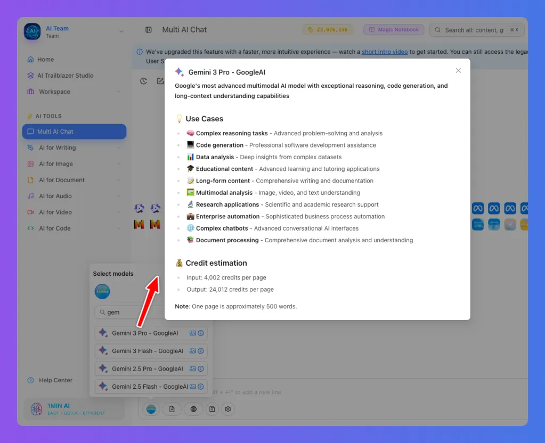
Task: Click the info icon on Gemini 3 Pro row
Action: [x=201, y=333]
